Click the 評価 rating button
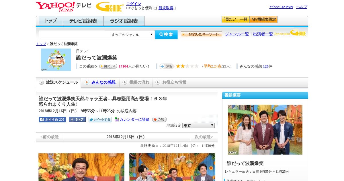The height and width of the screenshot is (181, 344). (x=167, y=66)
